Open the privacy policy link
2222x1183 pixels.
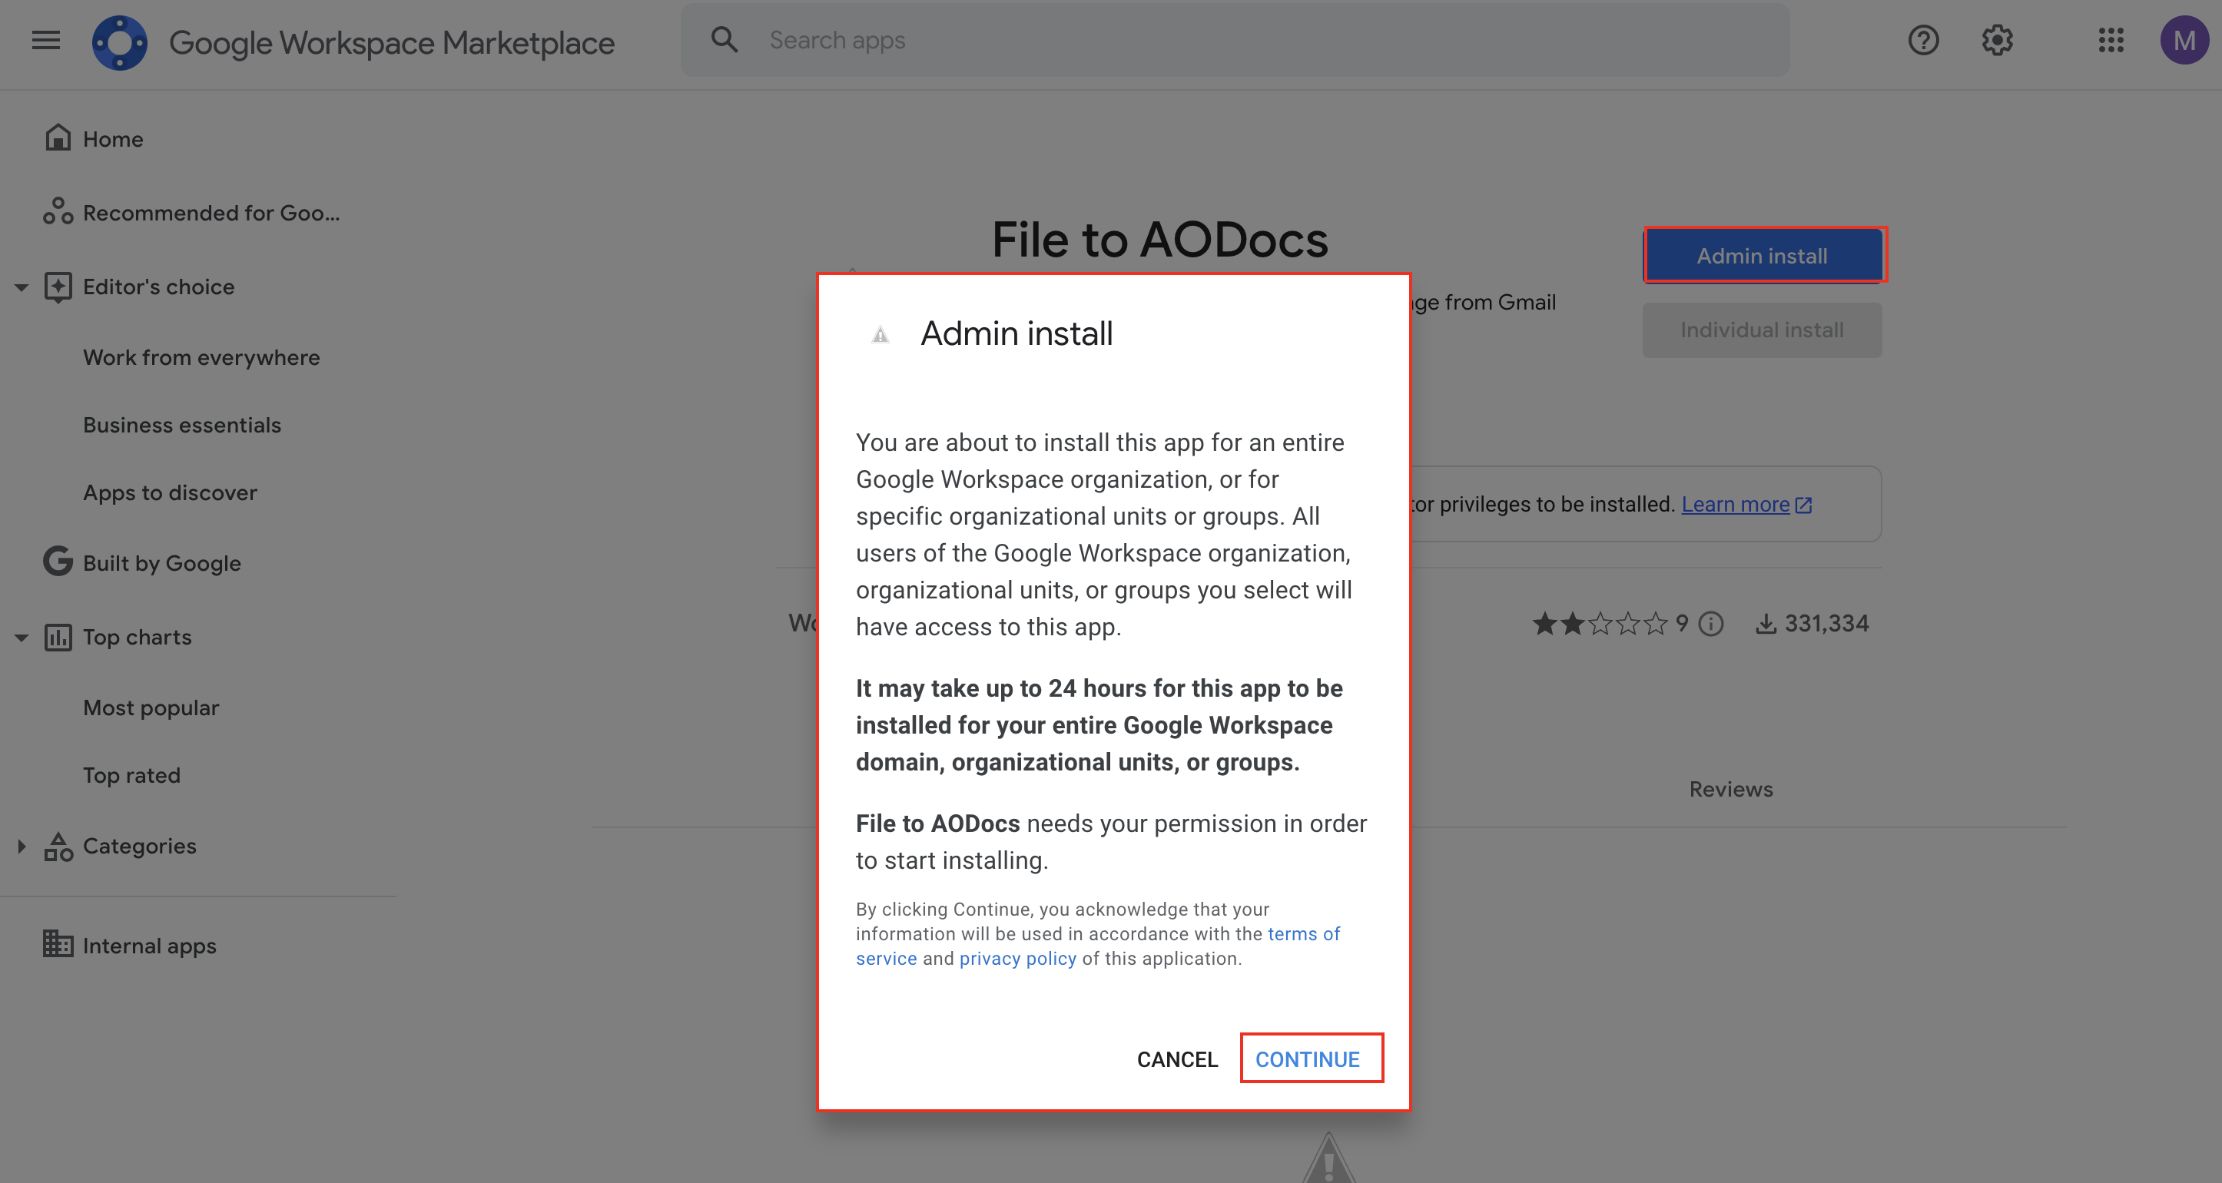pyautogui.click(x=1018, y=958)
